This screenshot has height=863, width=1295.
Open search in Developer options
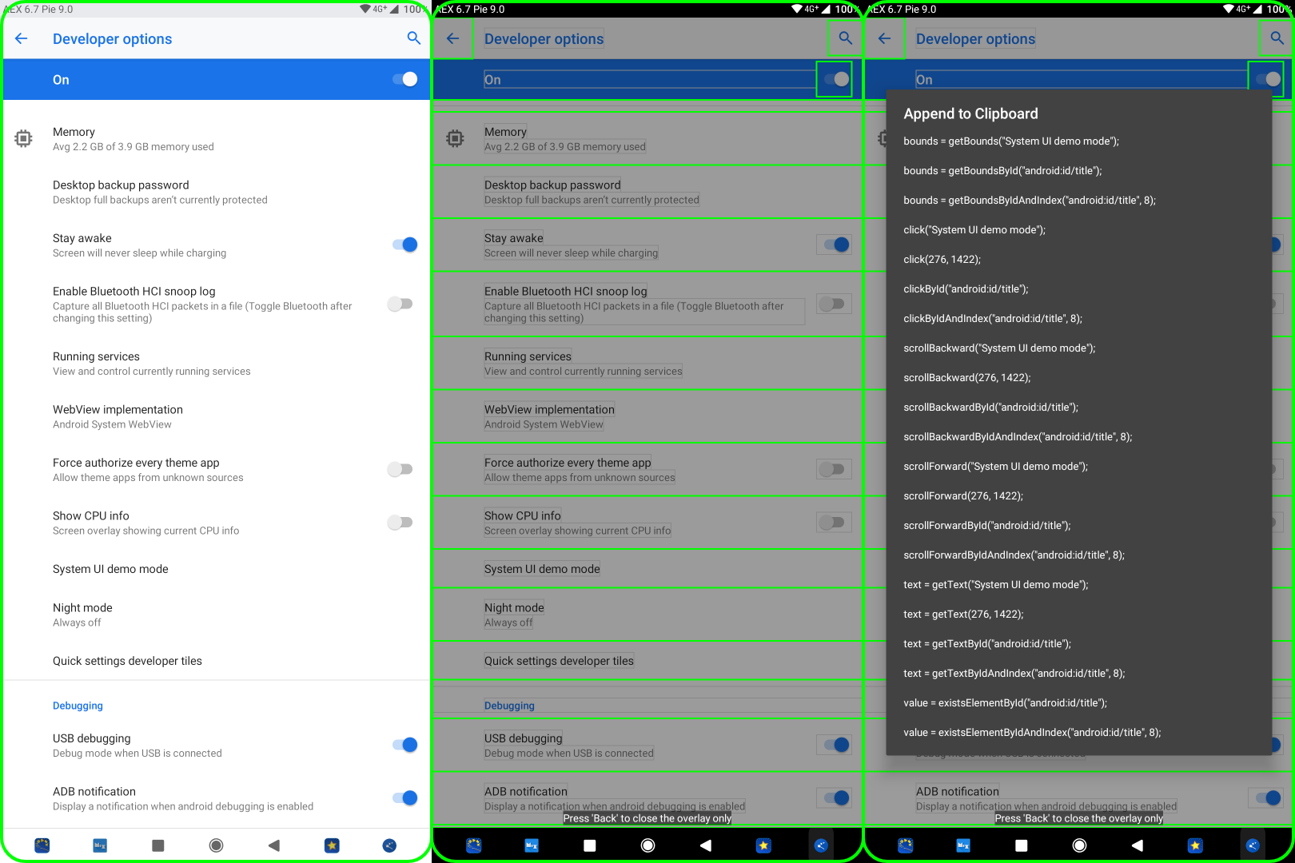click(x=414, y=38)
